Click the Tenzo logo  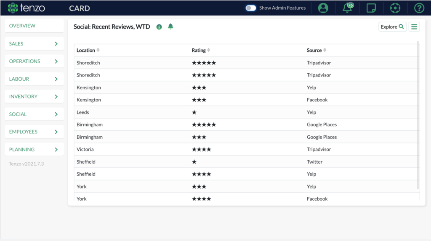coord(26,8)
